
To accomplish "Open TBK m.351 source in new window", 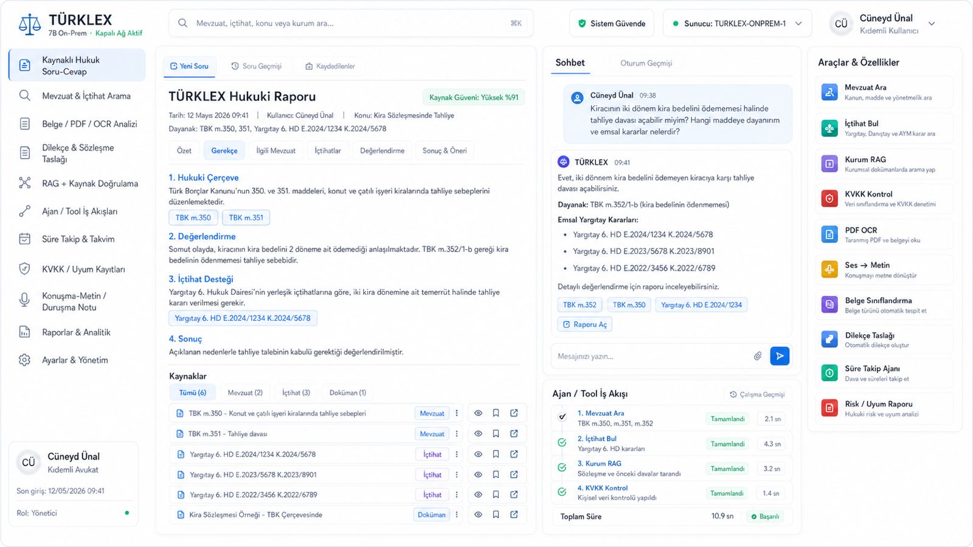I will [x=514, y=434].
